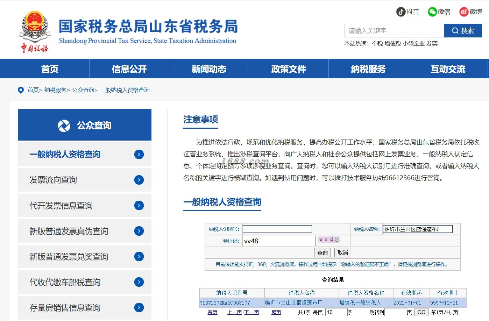This screenshot has height=321, width=489.
Task: Click pagination link 上一页
Action: pyautogui.click(x=234, y=312)
